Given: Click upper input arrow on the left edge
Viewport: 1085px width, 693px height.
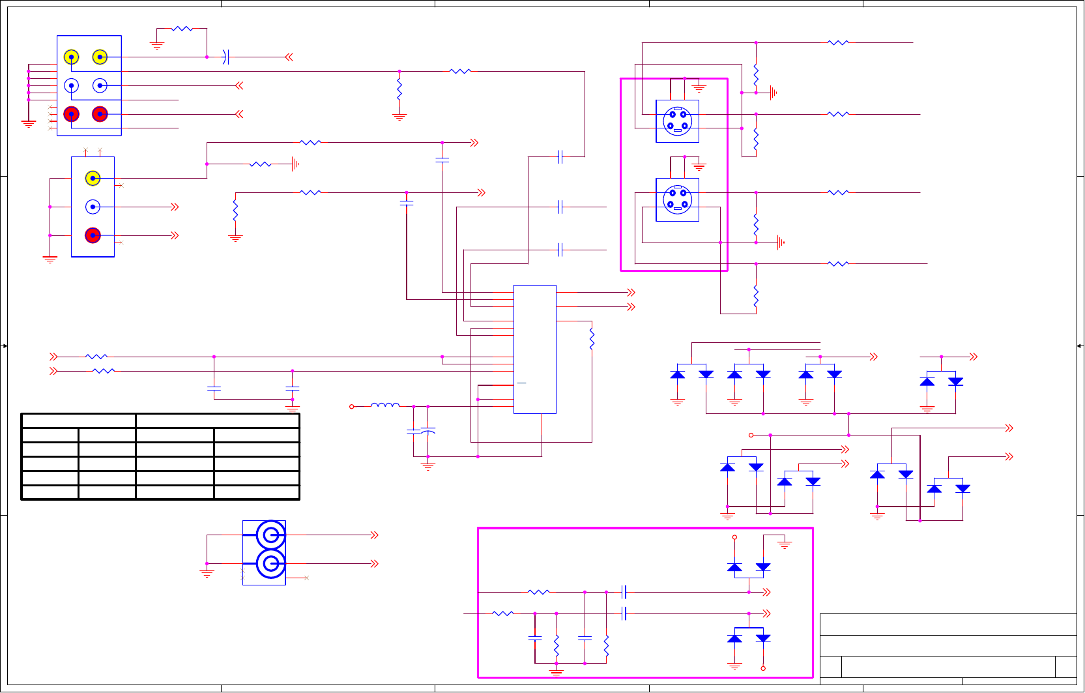Looking at the screenshot, I should pyautogui.click(x=53, y=357).
